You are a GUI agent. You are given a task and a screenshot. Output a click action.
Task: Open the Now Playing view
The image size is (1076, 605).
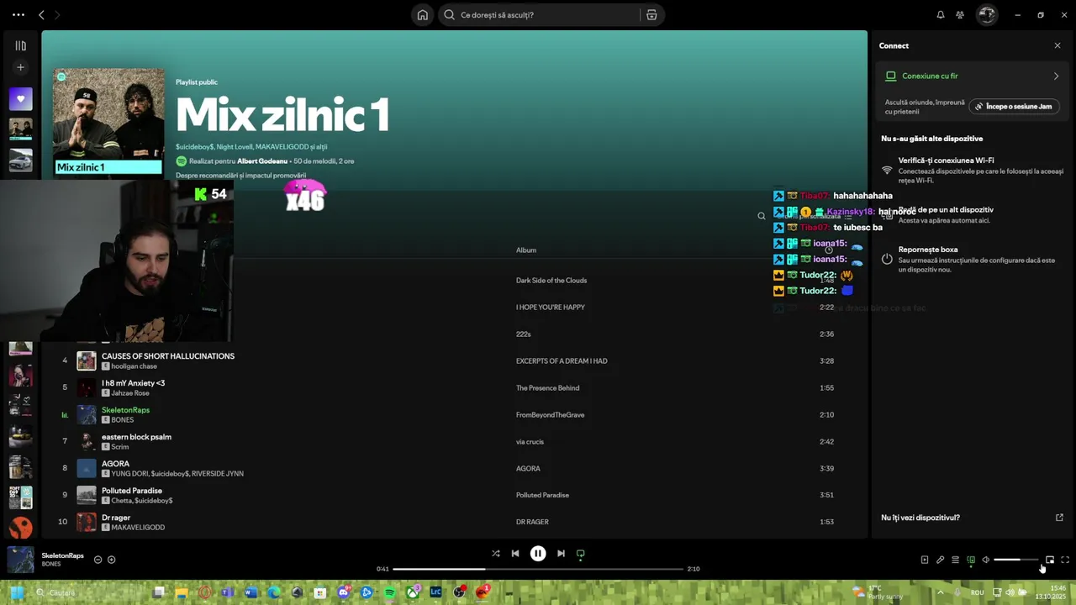[925, 560]
